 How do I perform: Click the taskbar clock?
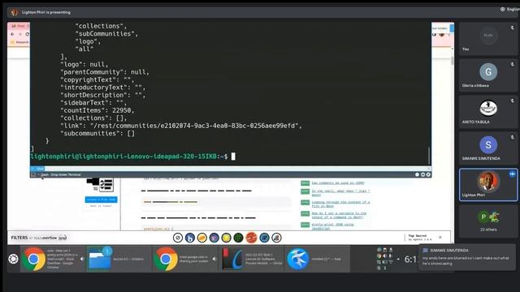tap(410, 260)
